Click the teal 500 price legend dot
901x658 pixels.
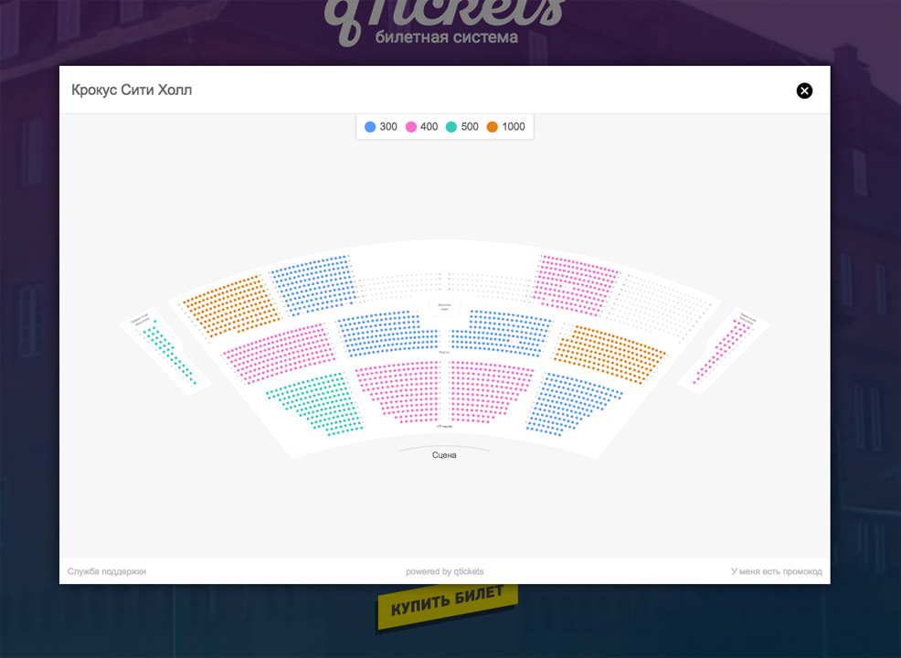[x=451, y=127]
